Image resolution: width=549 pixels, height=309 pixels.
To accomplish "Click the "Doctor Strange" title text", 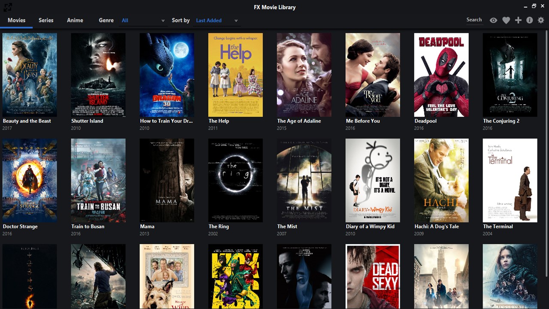I will click(20, 227).
